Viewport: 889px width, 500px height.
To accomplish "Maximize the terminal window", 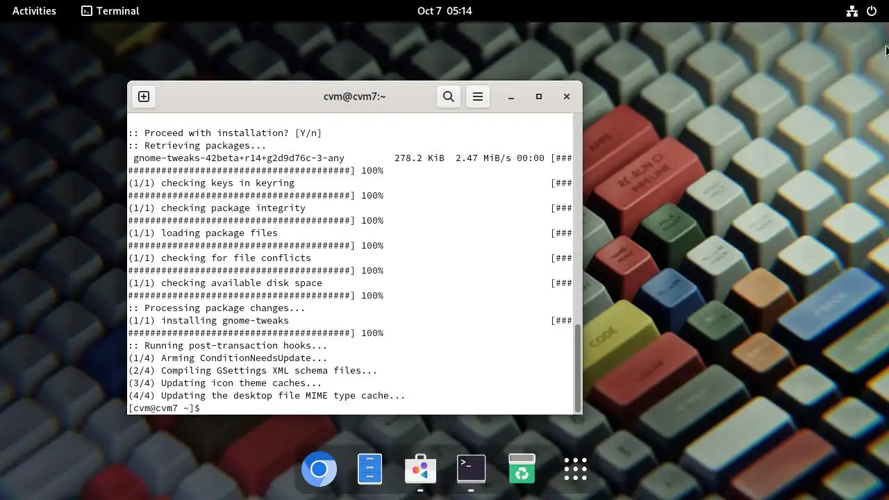I will coord(539,97).
